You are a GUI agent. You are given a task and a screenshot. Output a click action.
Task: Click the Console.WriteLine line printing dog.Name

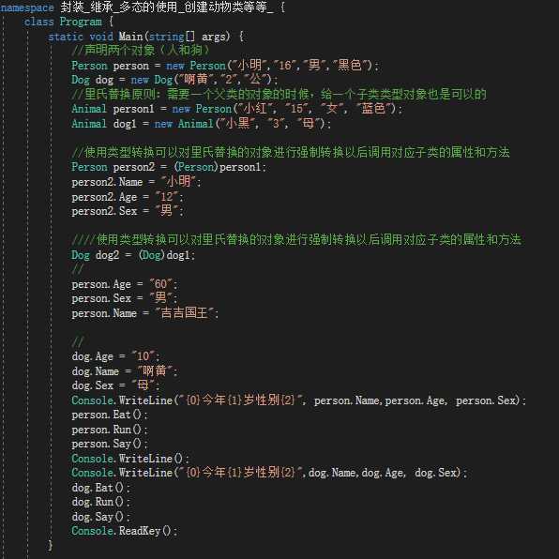(x=269, y=473)
